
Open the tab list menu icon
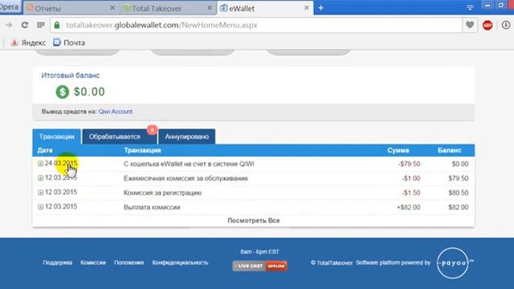(470, 7)
